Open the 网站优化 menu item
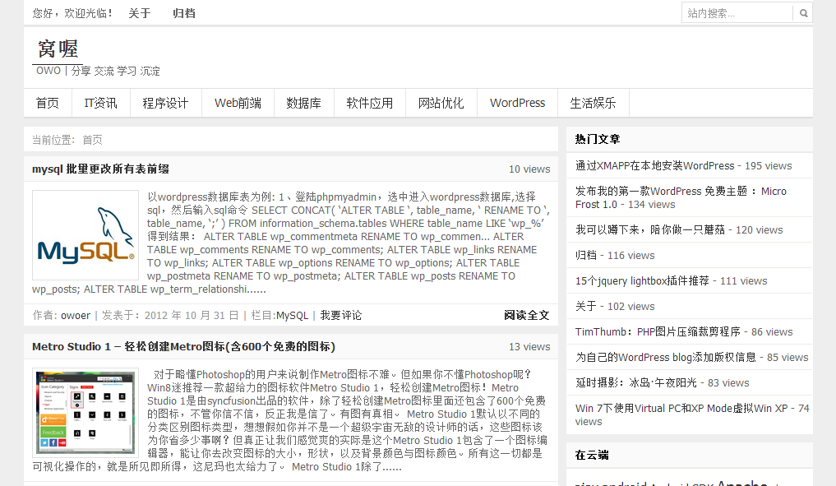Screen dimensions: 836x486 441,103
